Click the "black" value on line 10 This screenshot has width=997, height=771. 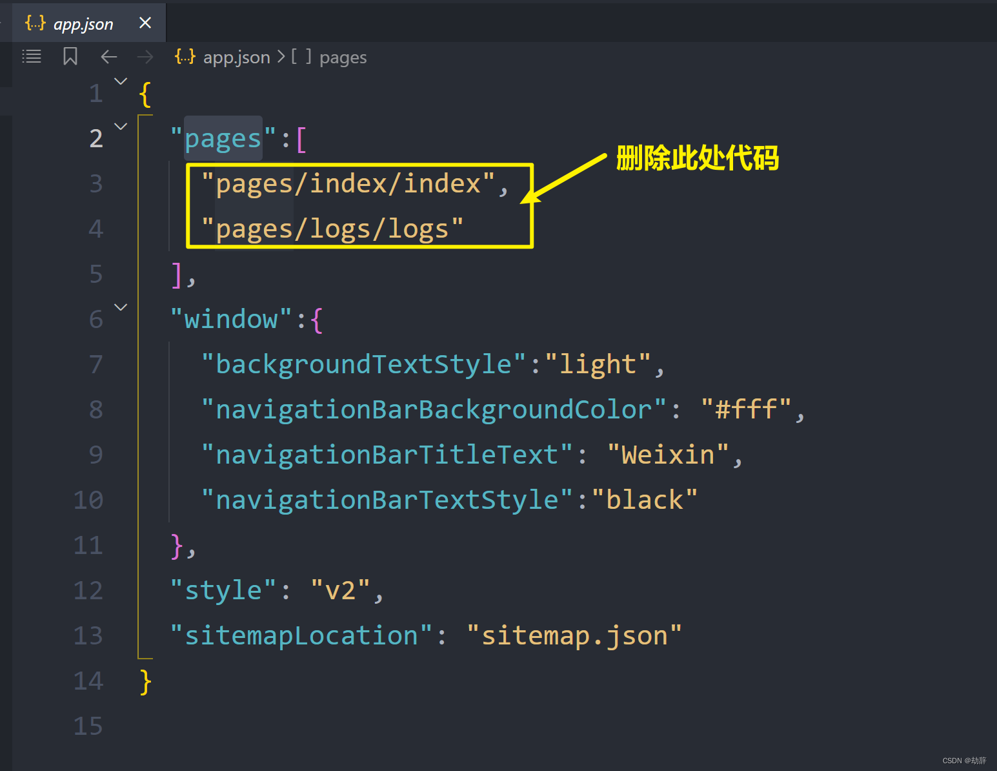click(x=645, y=500)
